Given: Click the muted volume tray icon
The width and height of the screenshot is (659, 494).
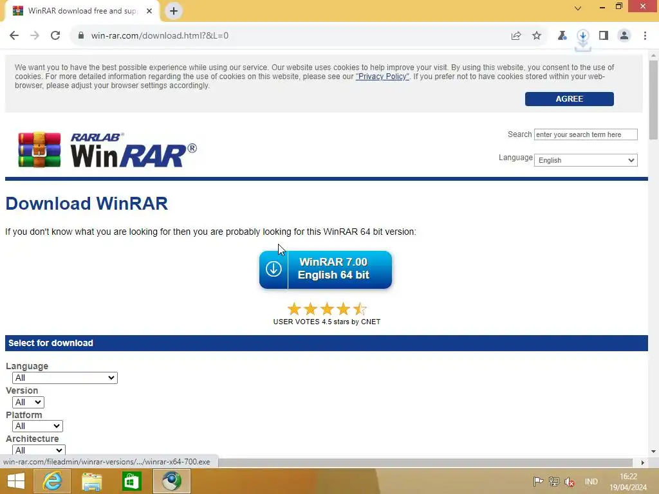Looking at the screenshot, I should coord(570,482).
